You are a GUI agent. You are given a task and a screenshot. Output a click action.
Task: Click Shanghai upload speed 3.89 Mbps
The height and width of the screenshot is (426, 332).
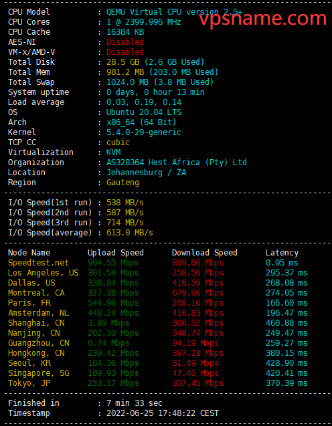(108, 323)
